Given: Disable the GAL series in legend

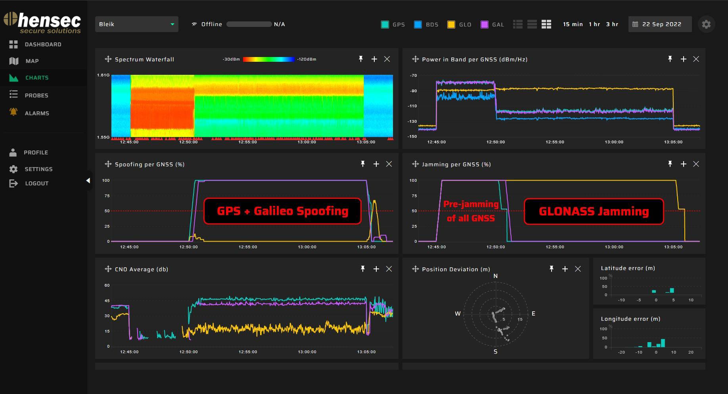Looking at the screenshot, I should click(484, 25).
